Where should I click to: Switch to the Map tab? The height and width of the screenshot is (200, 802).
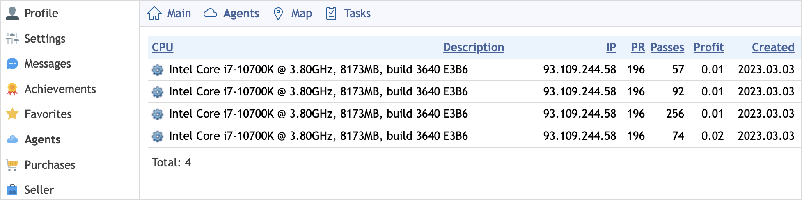click(x=293, y=13)
